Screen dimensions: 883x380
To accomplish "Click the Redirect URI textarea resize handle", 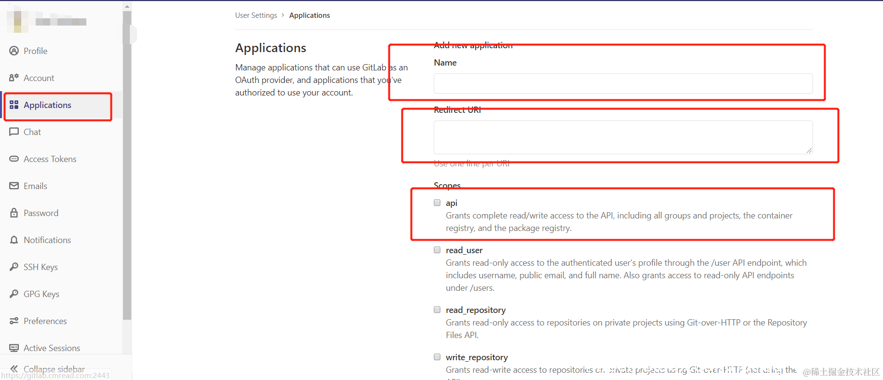I will 809,150.
